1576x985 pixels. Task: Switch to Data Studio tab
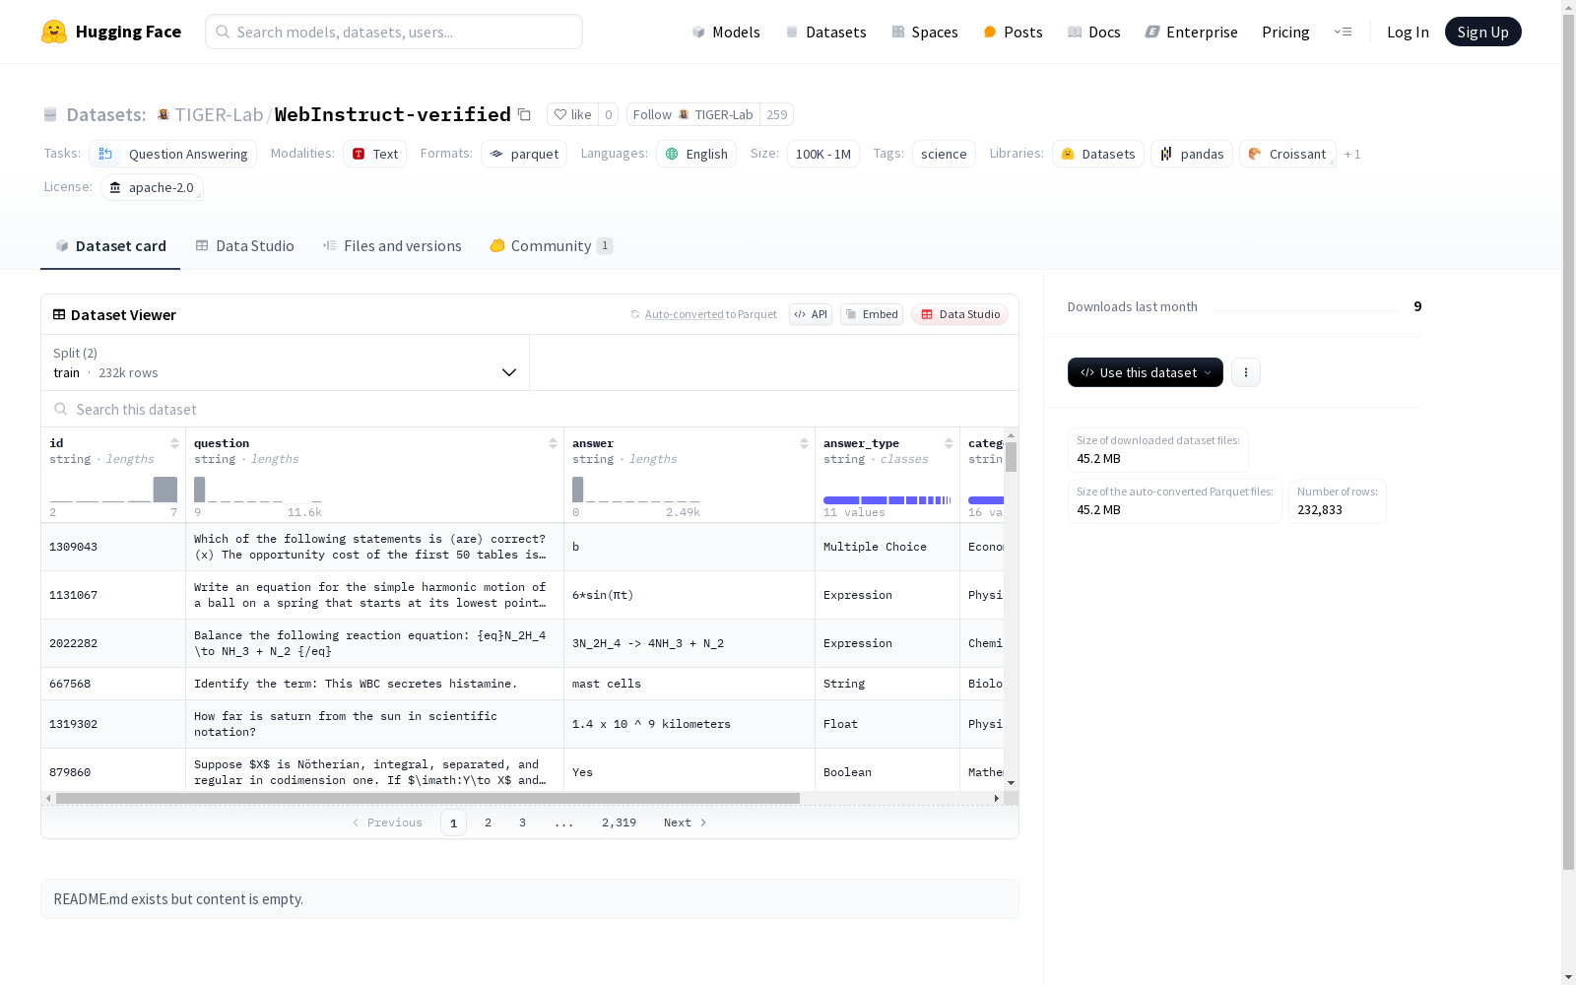click(245, 245)
